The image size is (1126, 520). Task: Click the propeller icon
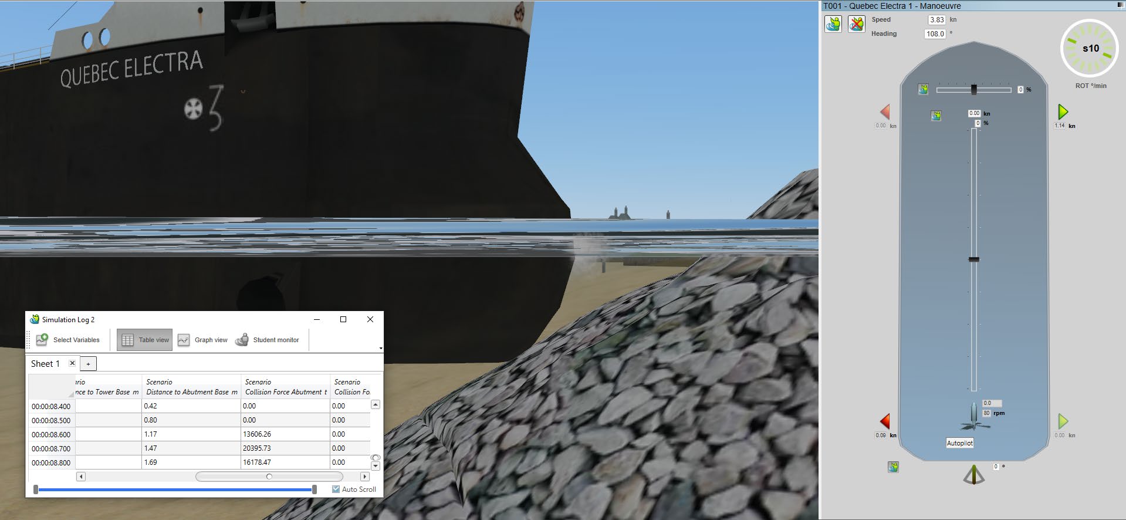click(x=974, y=417)
